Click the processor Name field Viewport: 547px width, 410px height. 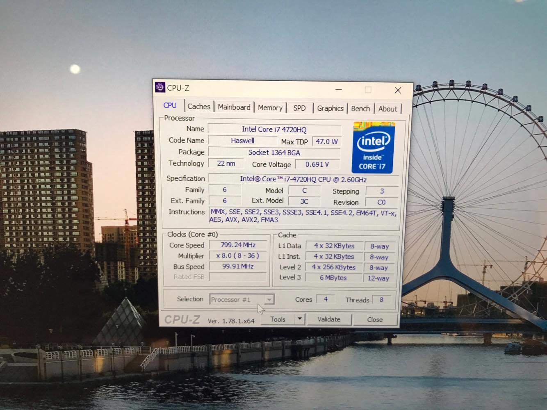click(274, 129)
